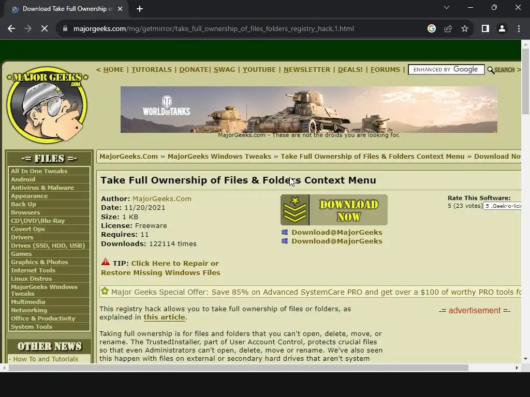Open the rating Geek-o-licious dropdown
Screen dimensions: 530x397
click(x=502, y=206)
